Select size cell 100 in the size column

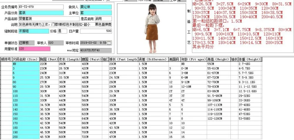[26, 91]
